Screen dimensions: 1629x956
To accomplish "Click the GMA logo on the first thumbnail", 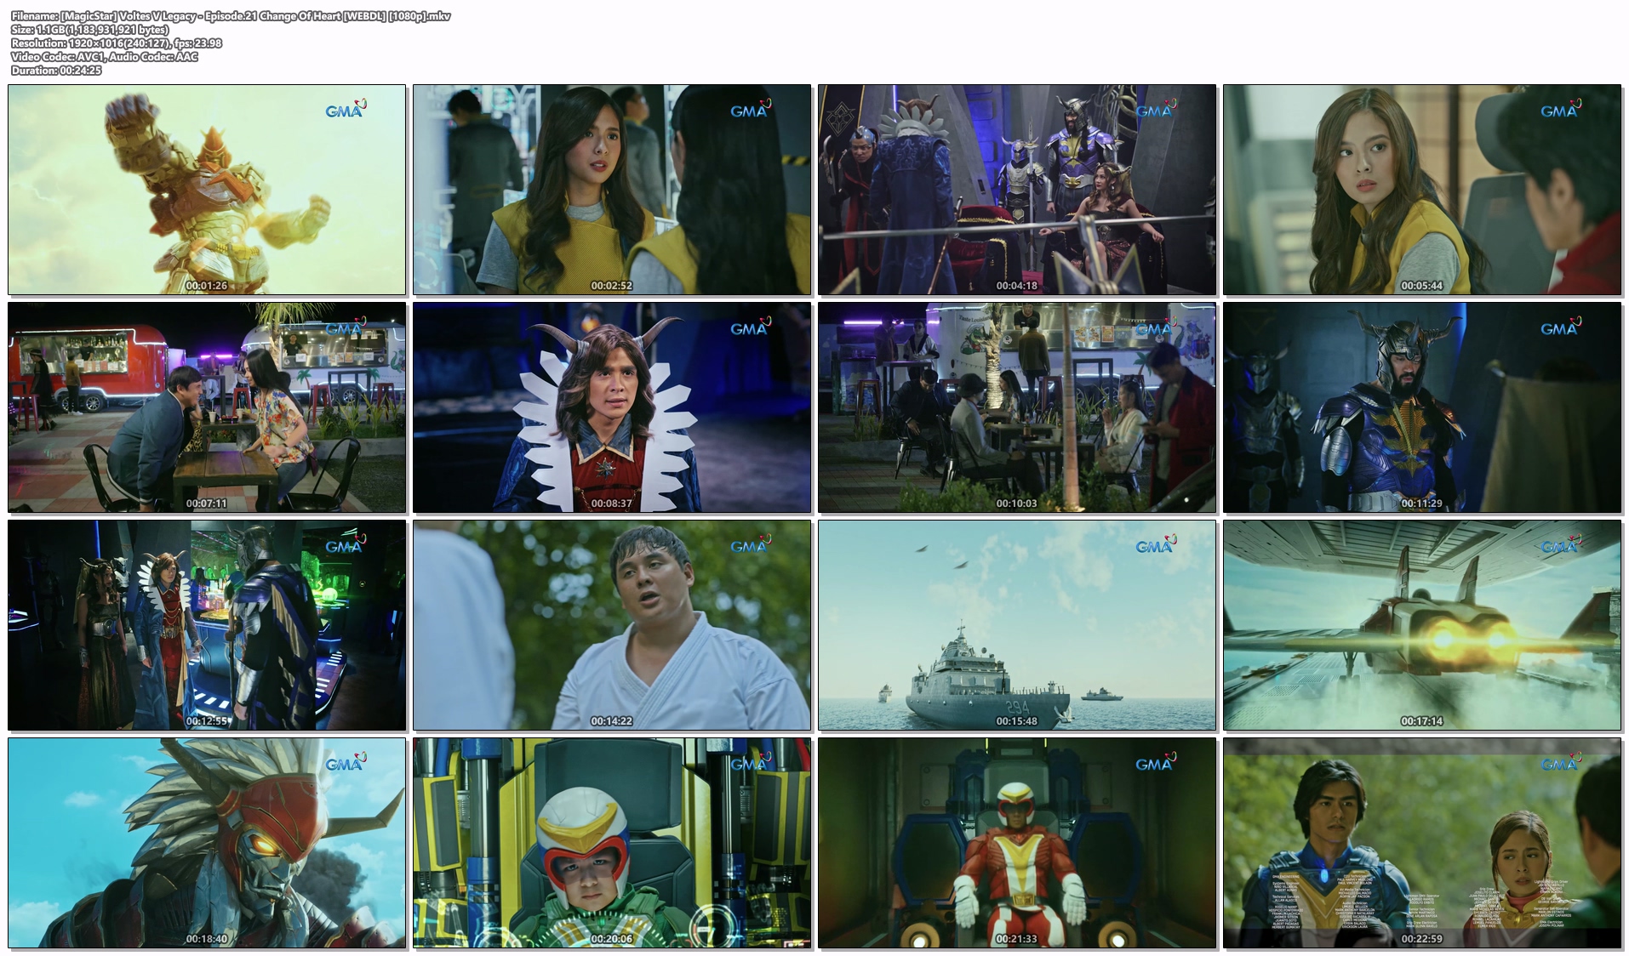I will click(x=346, y=110).
